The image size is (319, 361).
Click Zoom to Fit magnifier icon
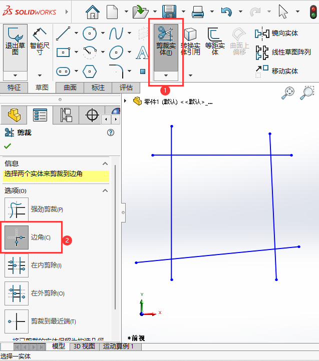pos(288,93)
